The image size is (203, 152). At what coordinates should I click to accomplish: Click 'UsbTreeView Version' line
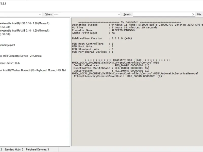[x=102, y=39]
